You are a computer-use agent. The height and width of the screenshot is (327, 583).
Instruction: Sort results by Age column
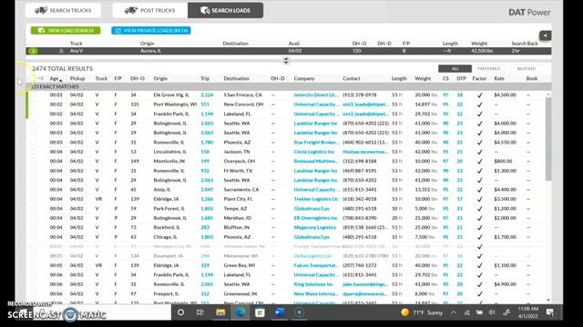tap(55, 79)
